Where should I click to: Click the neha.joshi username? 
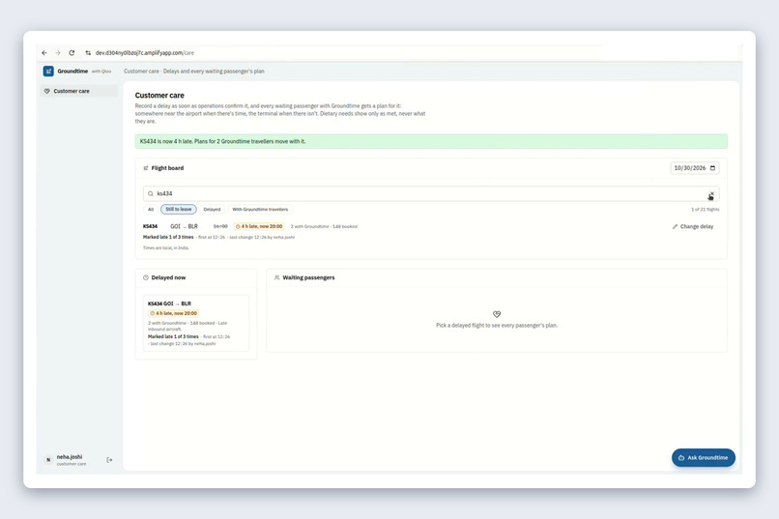point(70,457)
